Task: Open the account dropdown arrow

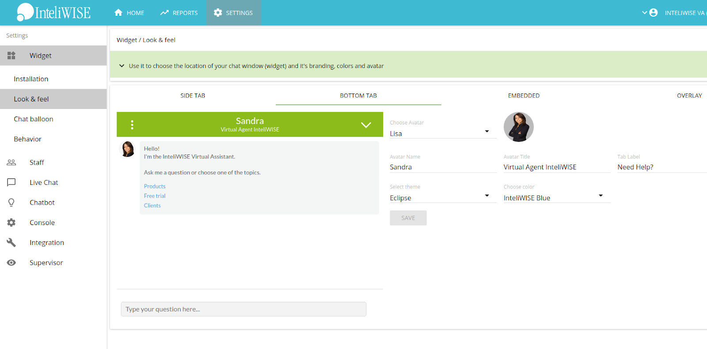Action: (644, 13)
